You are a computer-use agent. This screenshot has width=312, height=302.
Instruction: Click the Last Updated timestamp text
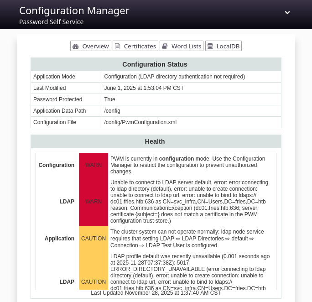coord(156,293)
